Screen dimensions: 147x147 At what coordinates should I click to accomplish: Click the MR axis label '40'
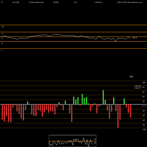[143, 97]
